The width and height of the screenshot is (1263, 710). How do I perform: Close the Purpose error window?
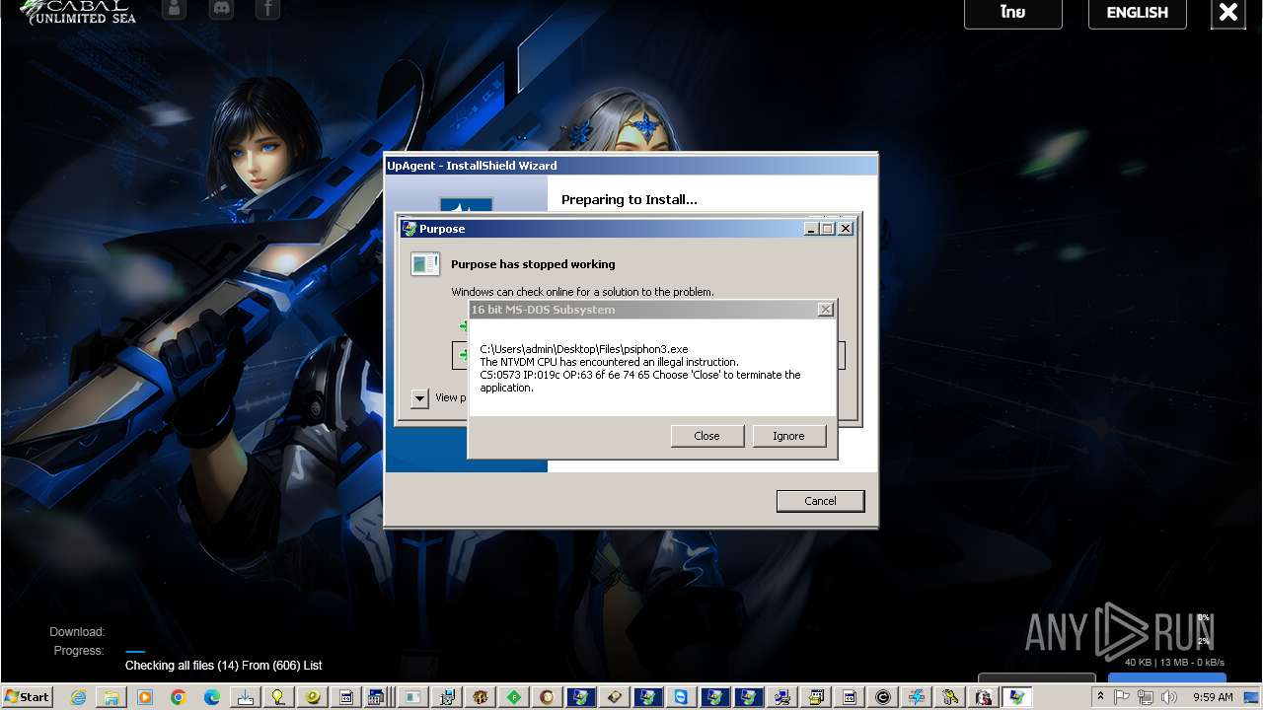coord(846,229)
